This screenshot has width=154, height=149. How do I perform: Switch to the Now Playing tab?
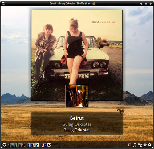[x=16, y=145]
